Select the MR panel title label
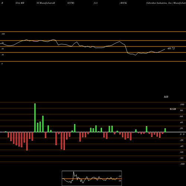 pos(166,97)
